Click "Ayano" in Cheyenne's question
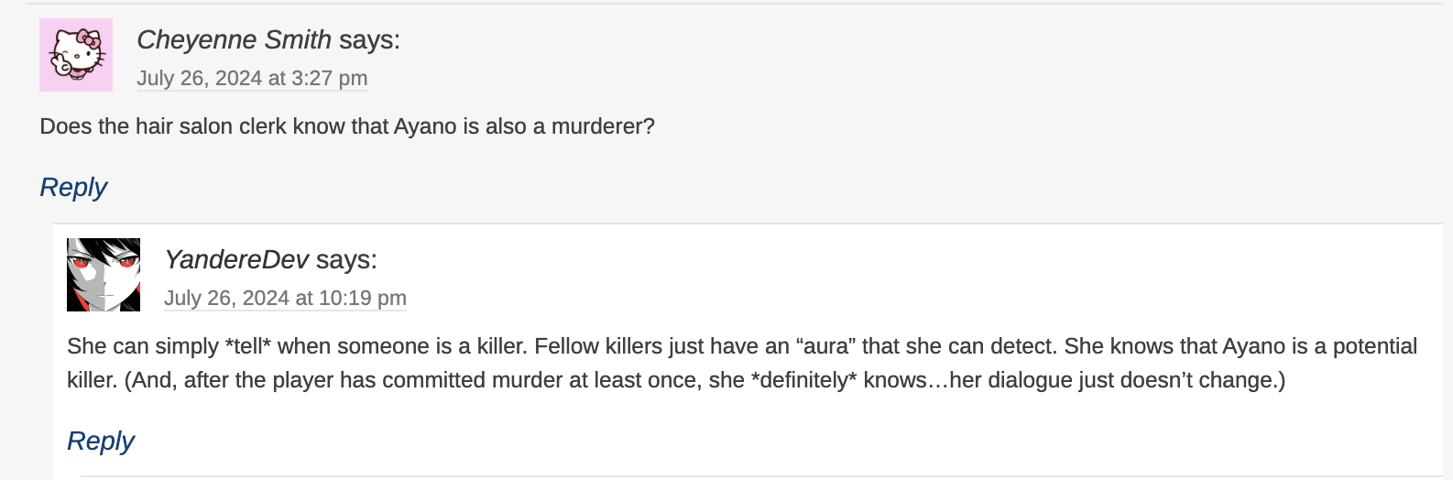Image resolution: width=1453 pixels, height=480 pixels. coord(425,126)
